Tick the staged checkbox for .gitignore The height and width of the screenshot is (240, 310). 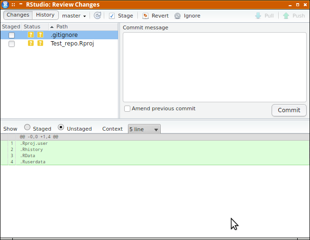[x=11, y=35]
